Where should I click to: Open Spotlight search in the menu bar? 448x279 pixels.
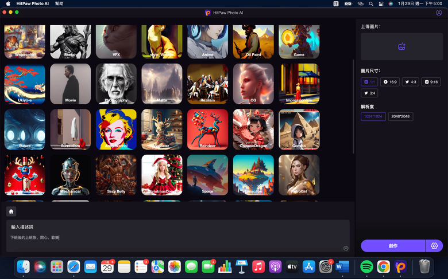coord(371,3)
